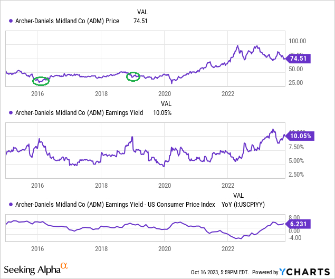
Task: Click the 2018 axis label under earnings yield chart
Action: point(101,186)
